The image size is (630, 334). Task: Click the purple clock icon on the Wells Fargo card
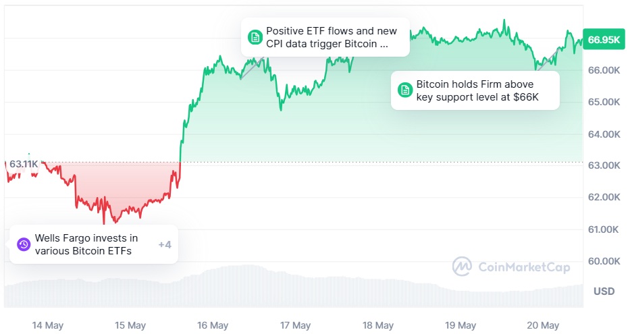coord(23,244)
